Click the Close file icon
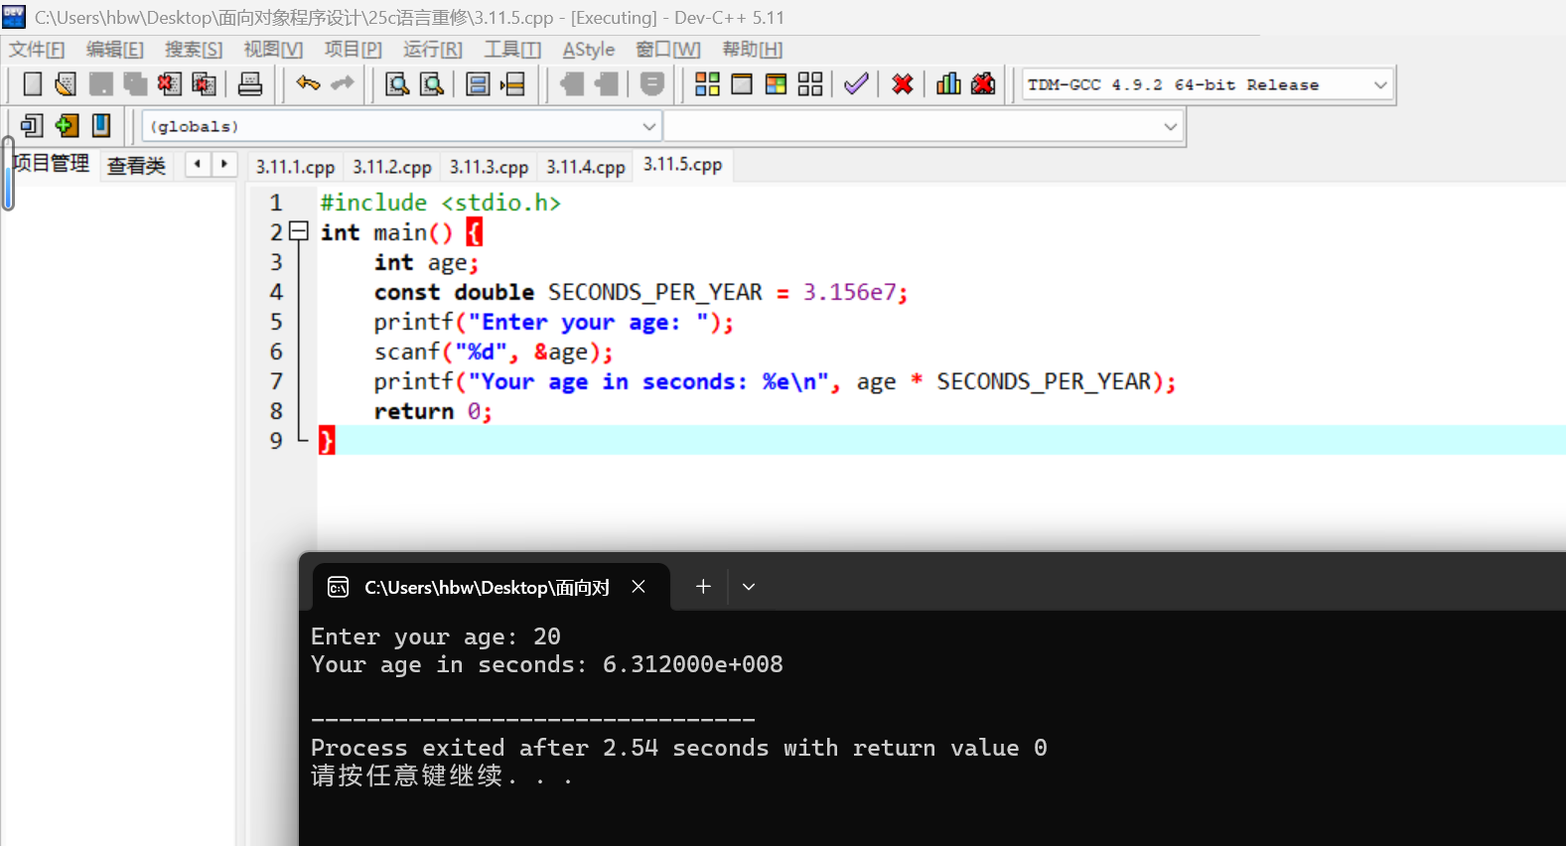This screenshot has height=846, width=1566. pos(169,84)
